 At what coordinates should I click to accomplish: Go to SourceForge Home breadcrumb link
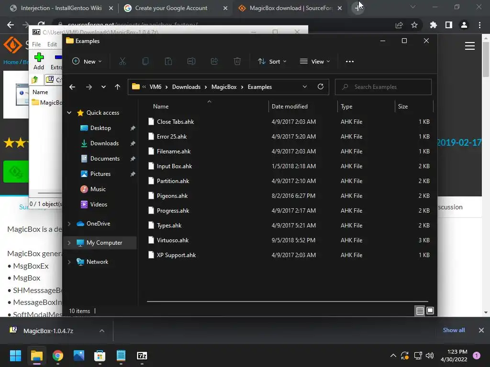coord(11,62)
